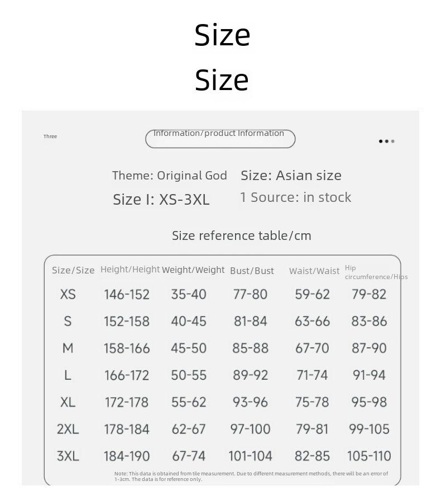Viewport: 441px width, 500px height.
Task: Select the 2XL size row label
Action: tap(68, 429)
